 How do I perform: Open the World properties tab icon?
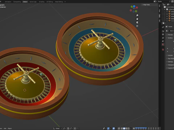[163, 44]
